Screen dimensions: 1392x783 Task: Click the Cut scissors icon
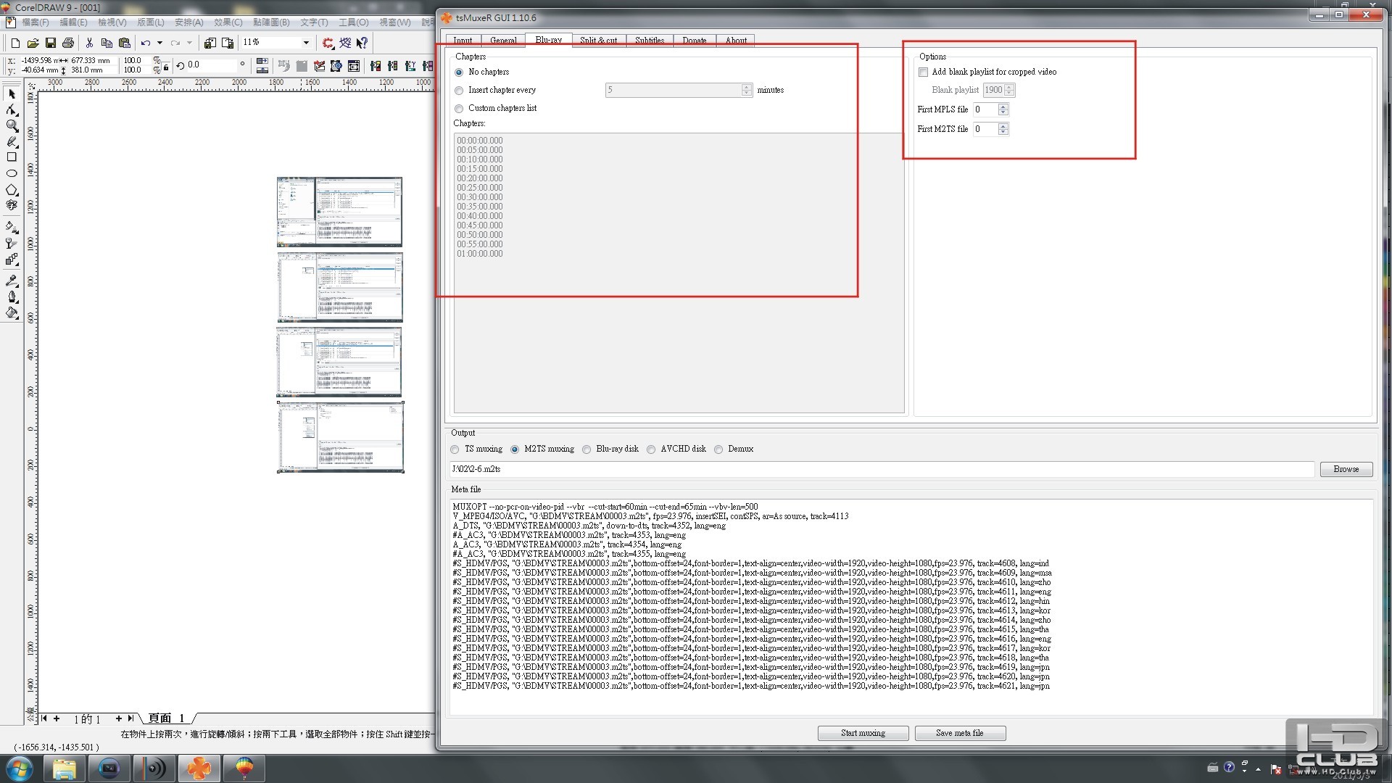pyautogui.click(x=89, y=43)
